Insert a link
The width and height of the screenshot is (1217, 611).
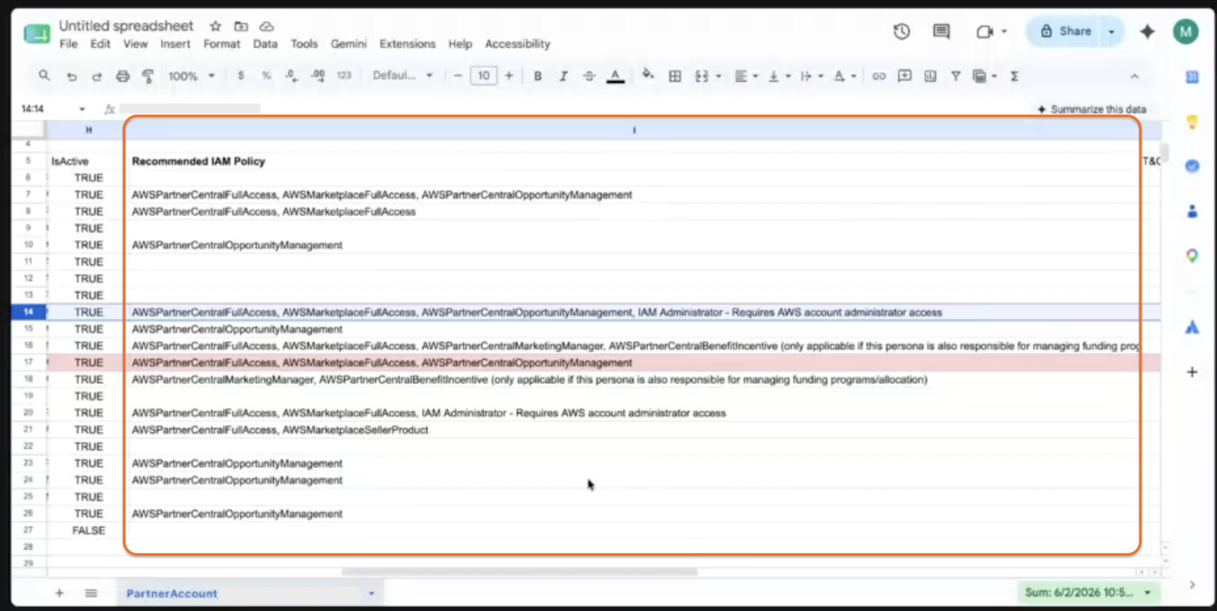click(x=879, y=77)
